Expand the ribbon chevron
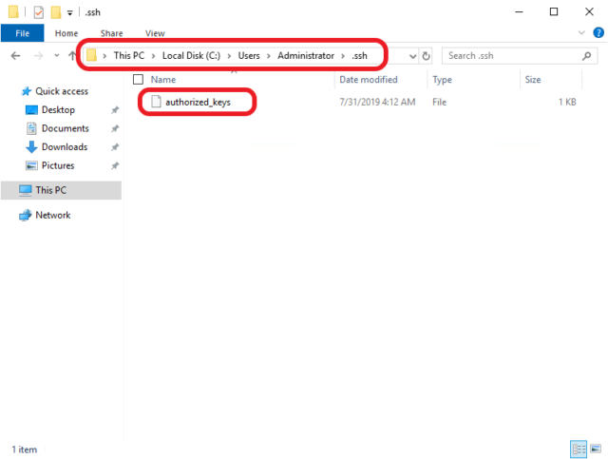This screenshot has height=459, width=608. (581, 32)
